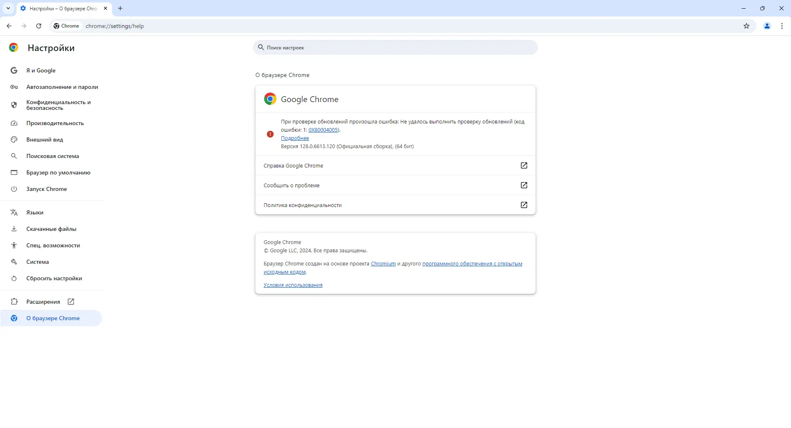The width and height of the screenshot is (791, 428).
Task: Click the Chrome site info chip
Action: pyautogui.click(x=66, y=26)
